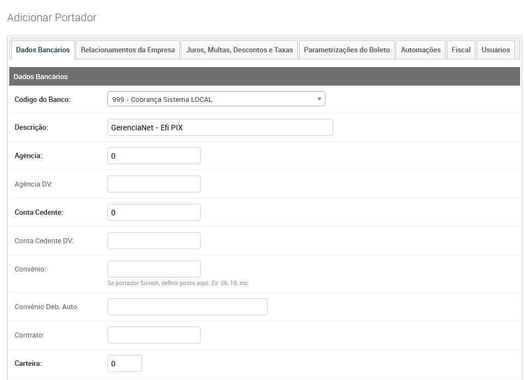The width and height of the screenshot is (525, 380).
Task: Select the Dados Bancários tab
Action: pos(43,50)
